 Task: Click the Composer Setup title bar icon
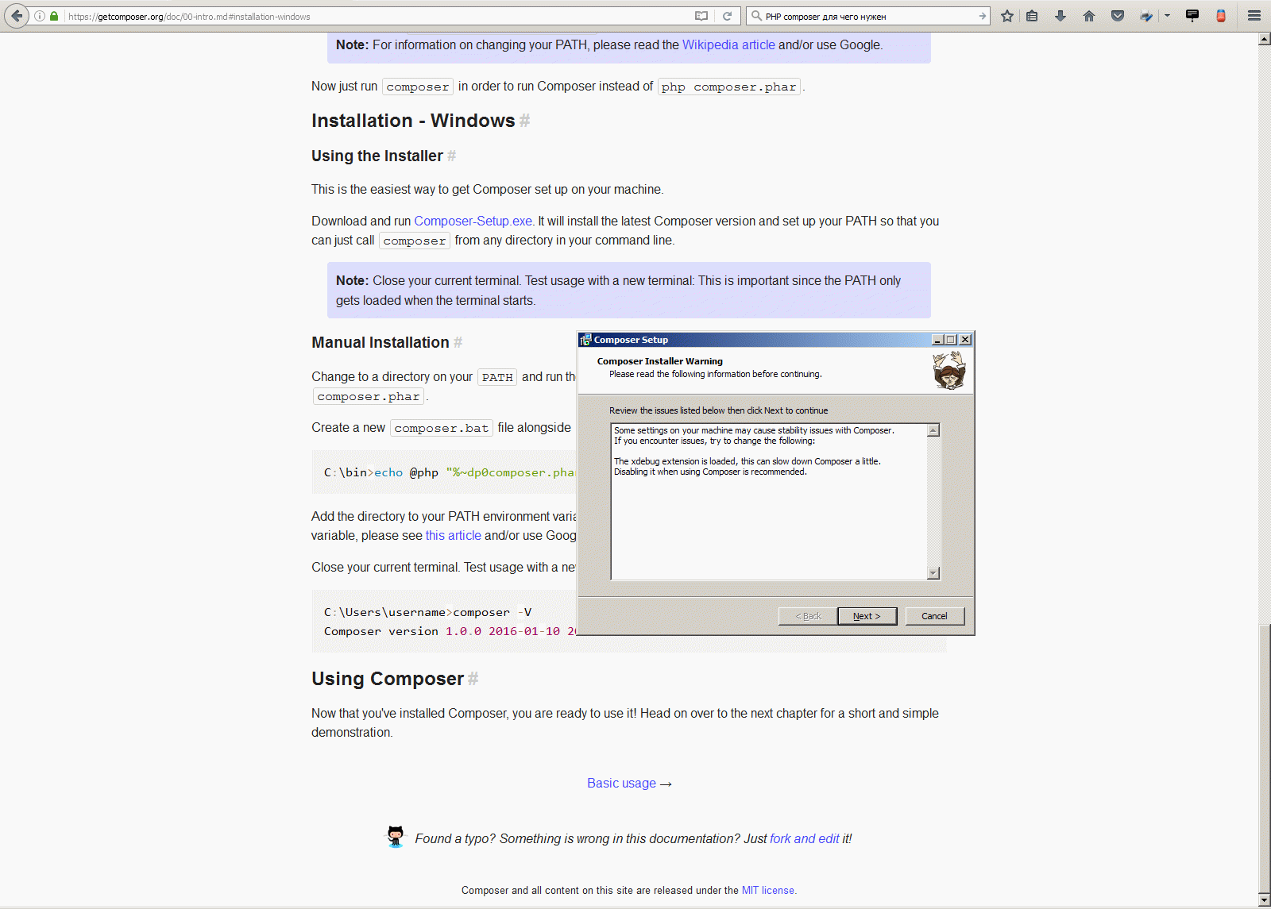click(585, 340)
